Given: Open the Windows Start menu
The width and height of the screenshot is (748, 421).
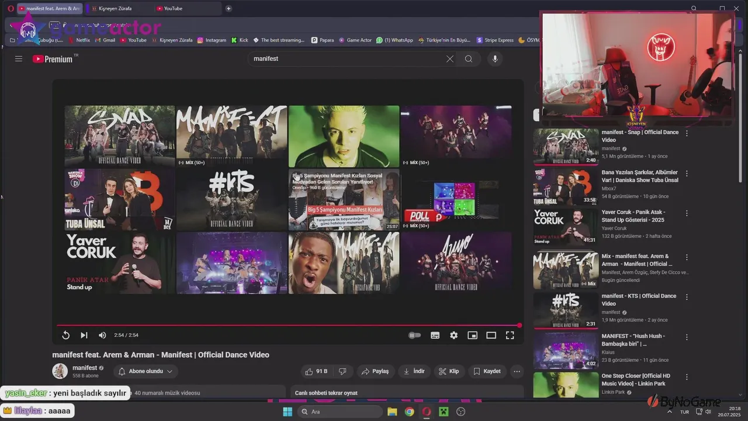Looking at the screenshot, I should coord(287,412).
